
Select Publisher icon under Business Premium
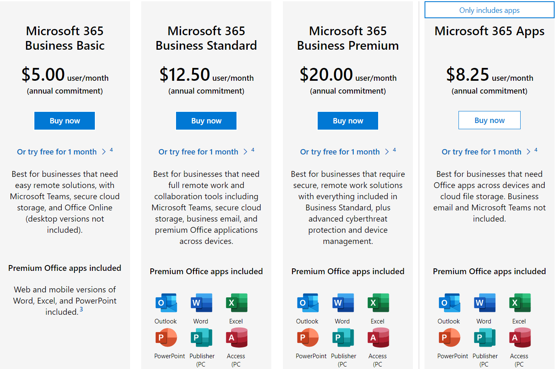(343, 338)
